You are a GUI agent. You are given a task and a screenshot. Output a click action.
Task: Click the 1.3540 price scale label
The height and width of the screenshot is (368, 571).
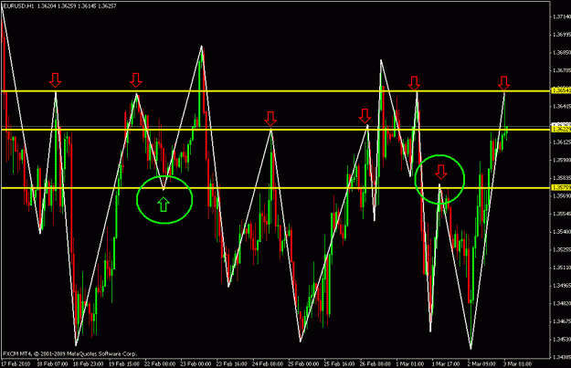point(562,232)
